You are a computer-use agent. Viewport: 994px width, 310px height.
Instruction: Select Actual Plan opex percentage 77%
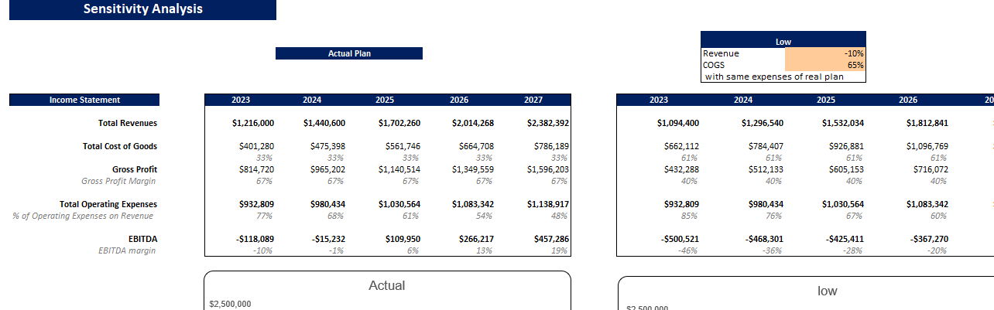pos(264,216)
